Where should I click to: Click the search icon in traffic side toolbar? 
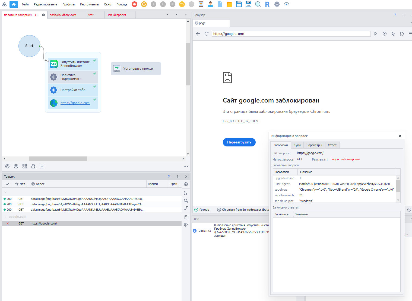click(x=186, y=201)
